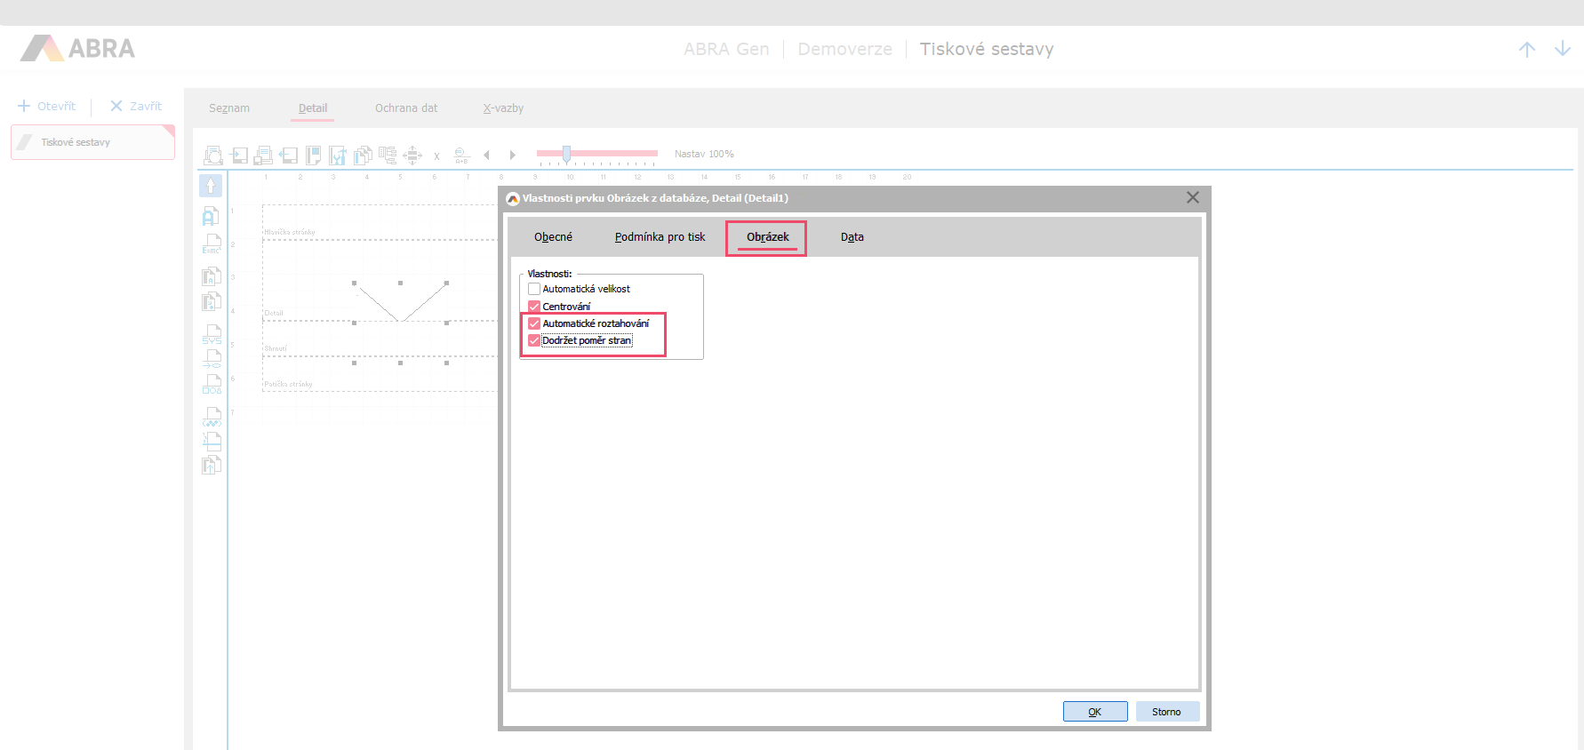Viewport: 1584px width, 750px height.
Task: Select the text label 'A' element tool
Action: click(211, 216)
